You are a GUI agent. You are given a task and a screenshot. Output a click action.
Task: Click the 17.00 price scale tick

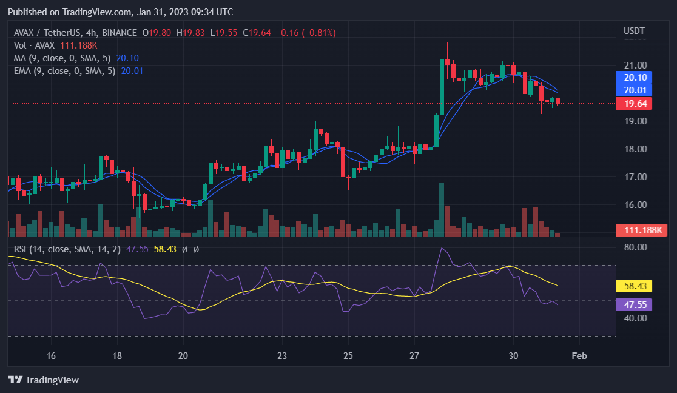click(x=636, y=177)
